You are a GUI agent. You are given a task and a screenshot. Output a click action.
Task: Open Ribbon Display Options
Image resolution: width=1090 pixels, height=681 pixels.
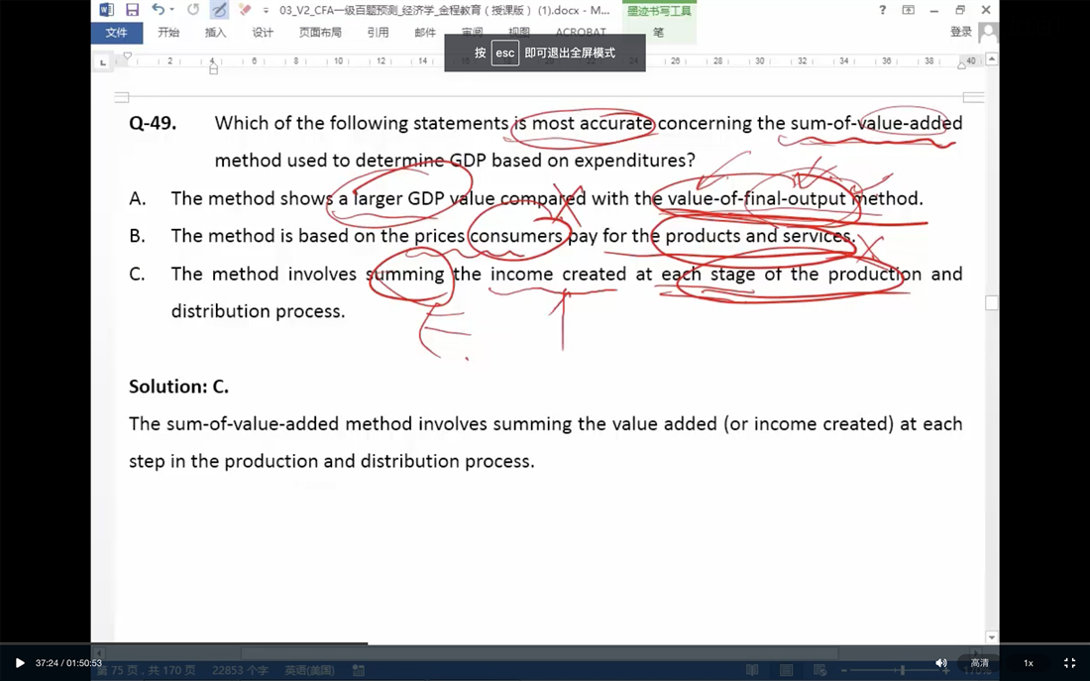[909, 10]
